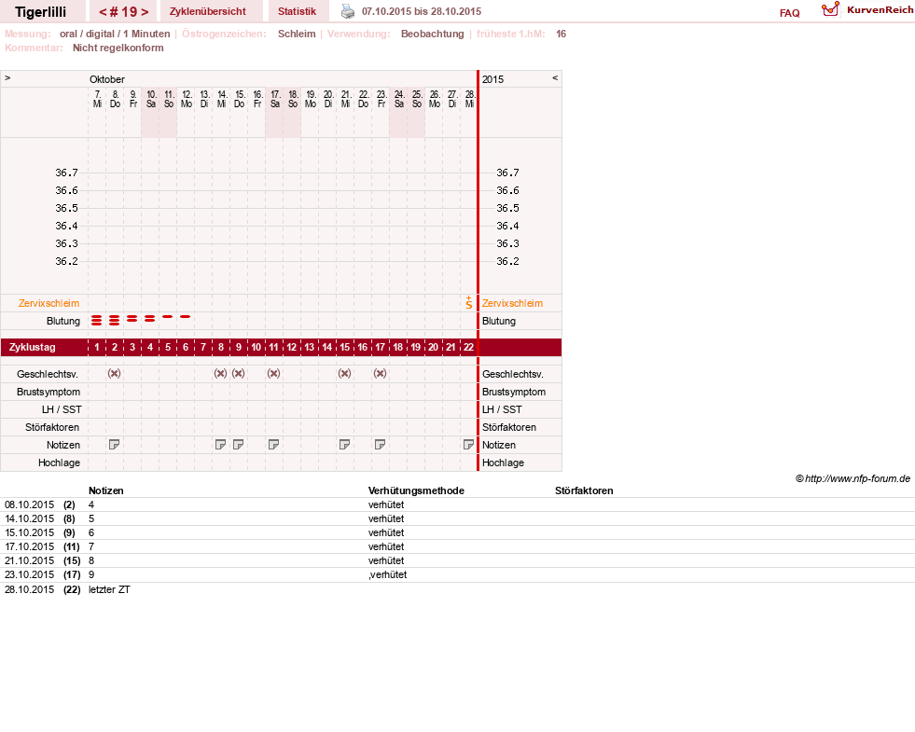Click the bleeding marker on cycle day 3
The width and height of the screenshot is (915, 732).
pyautogui.click(x=132, y=319)
